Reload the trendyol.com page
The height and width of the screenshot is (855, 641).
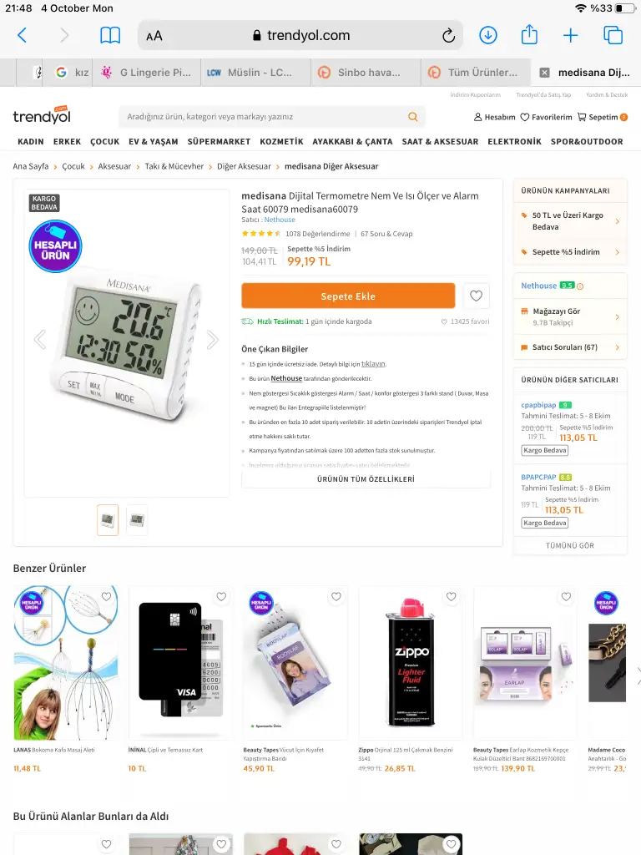coord(448,35)
